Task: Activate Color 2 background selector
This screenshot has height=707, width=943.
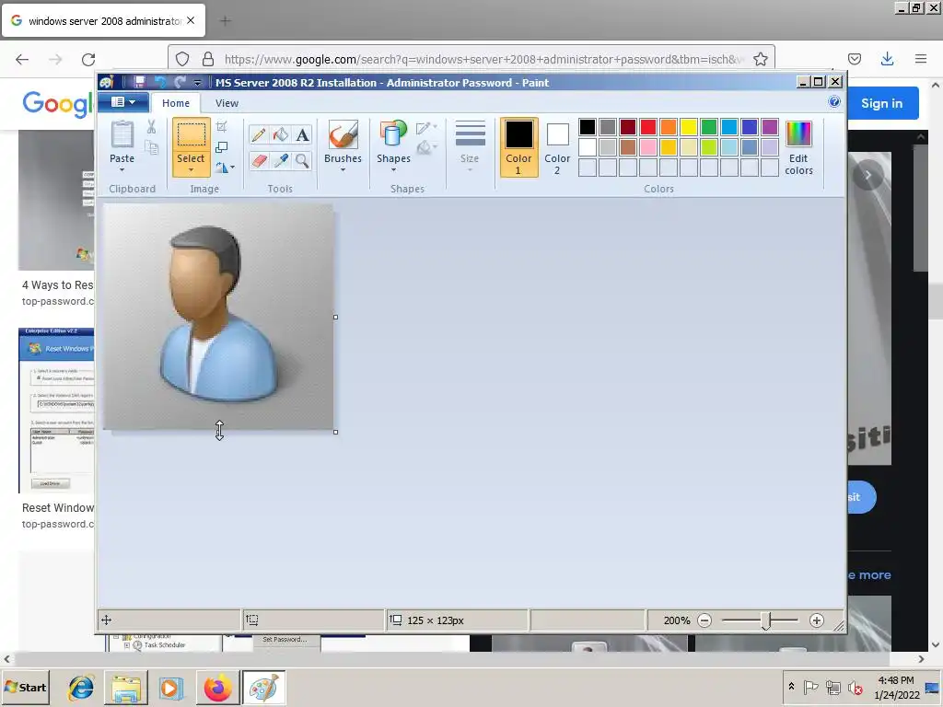Action: 557,147
